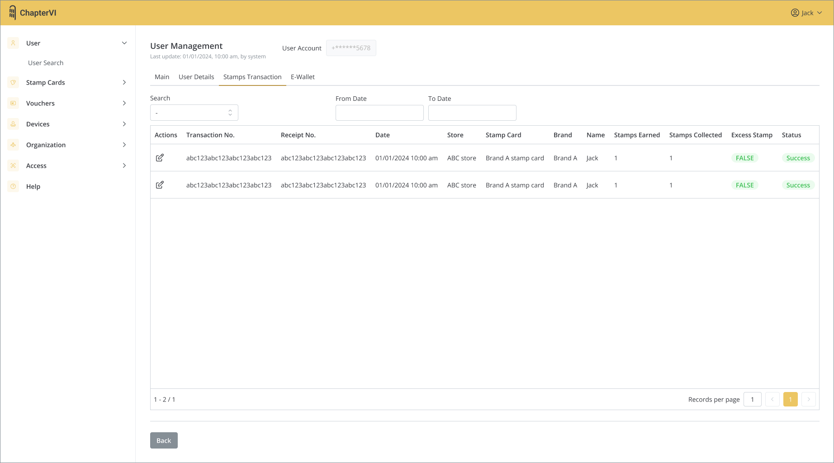Switch to the User Details tab

196,77
